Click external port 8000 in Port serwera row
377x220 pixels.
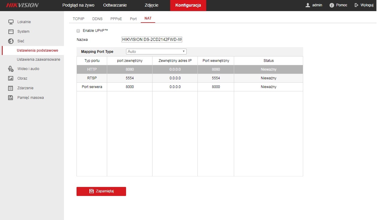[x=130, y=87]
